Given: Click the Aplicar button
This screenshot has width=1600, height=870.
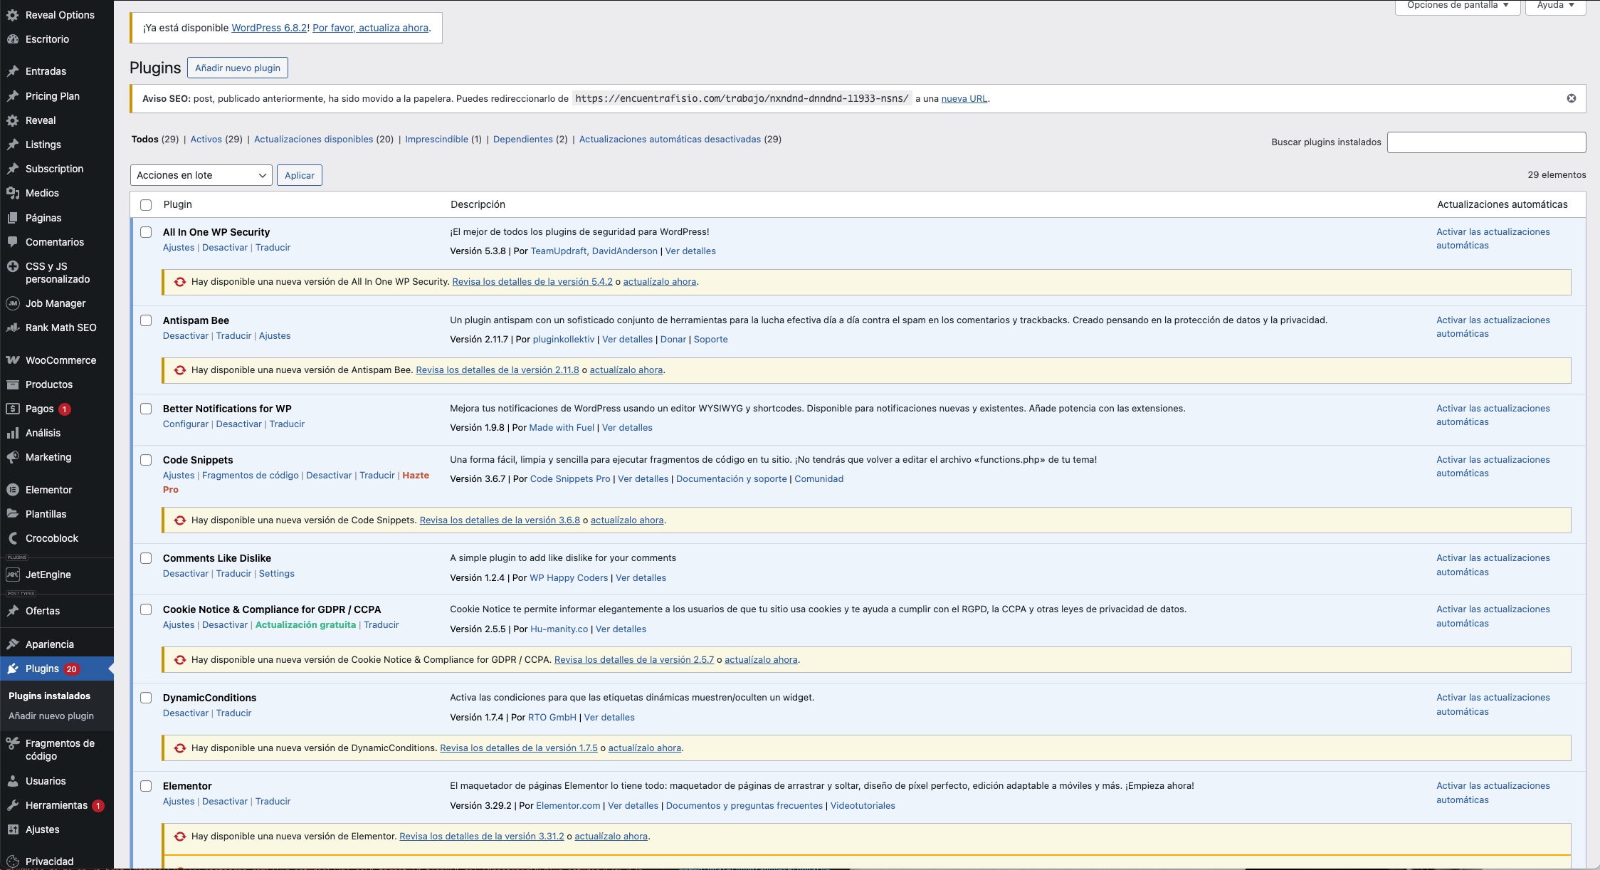Looking at the screenshot, I should click(x=300, y=175).
